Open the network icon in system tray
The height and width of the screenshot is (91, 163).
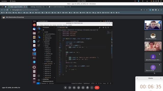(154, 1)
